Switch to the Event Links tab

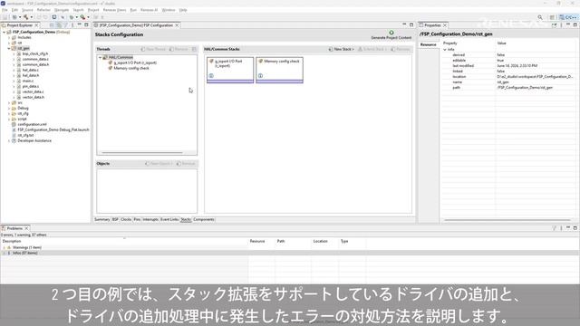tap(169, 219)
